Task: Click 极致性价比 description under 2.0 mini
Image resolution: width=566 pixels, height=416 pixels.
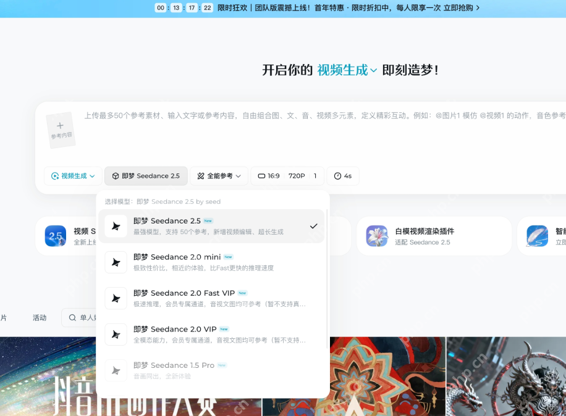Action: [x=203, y=268]
